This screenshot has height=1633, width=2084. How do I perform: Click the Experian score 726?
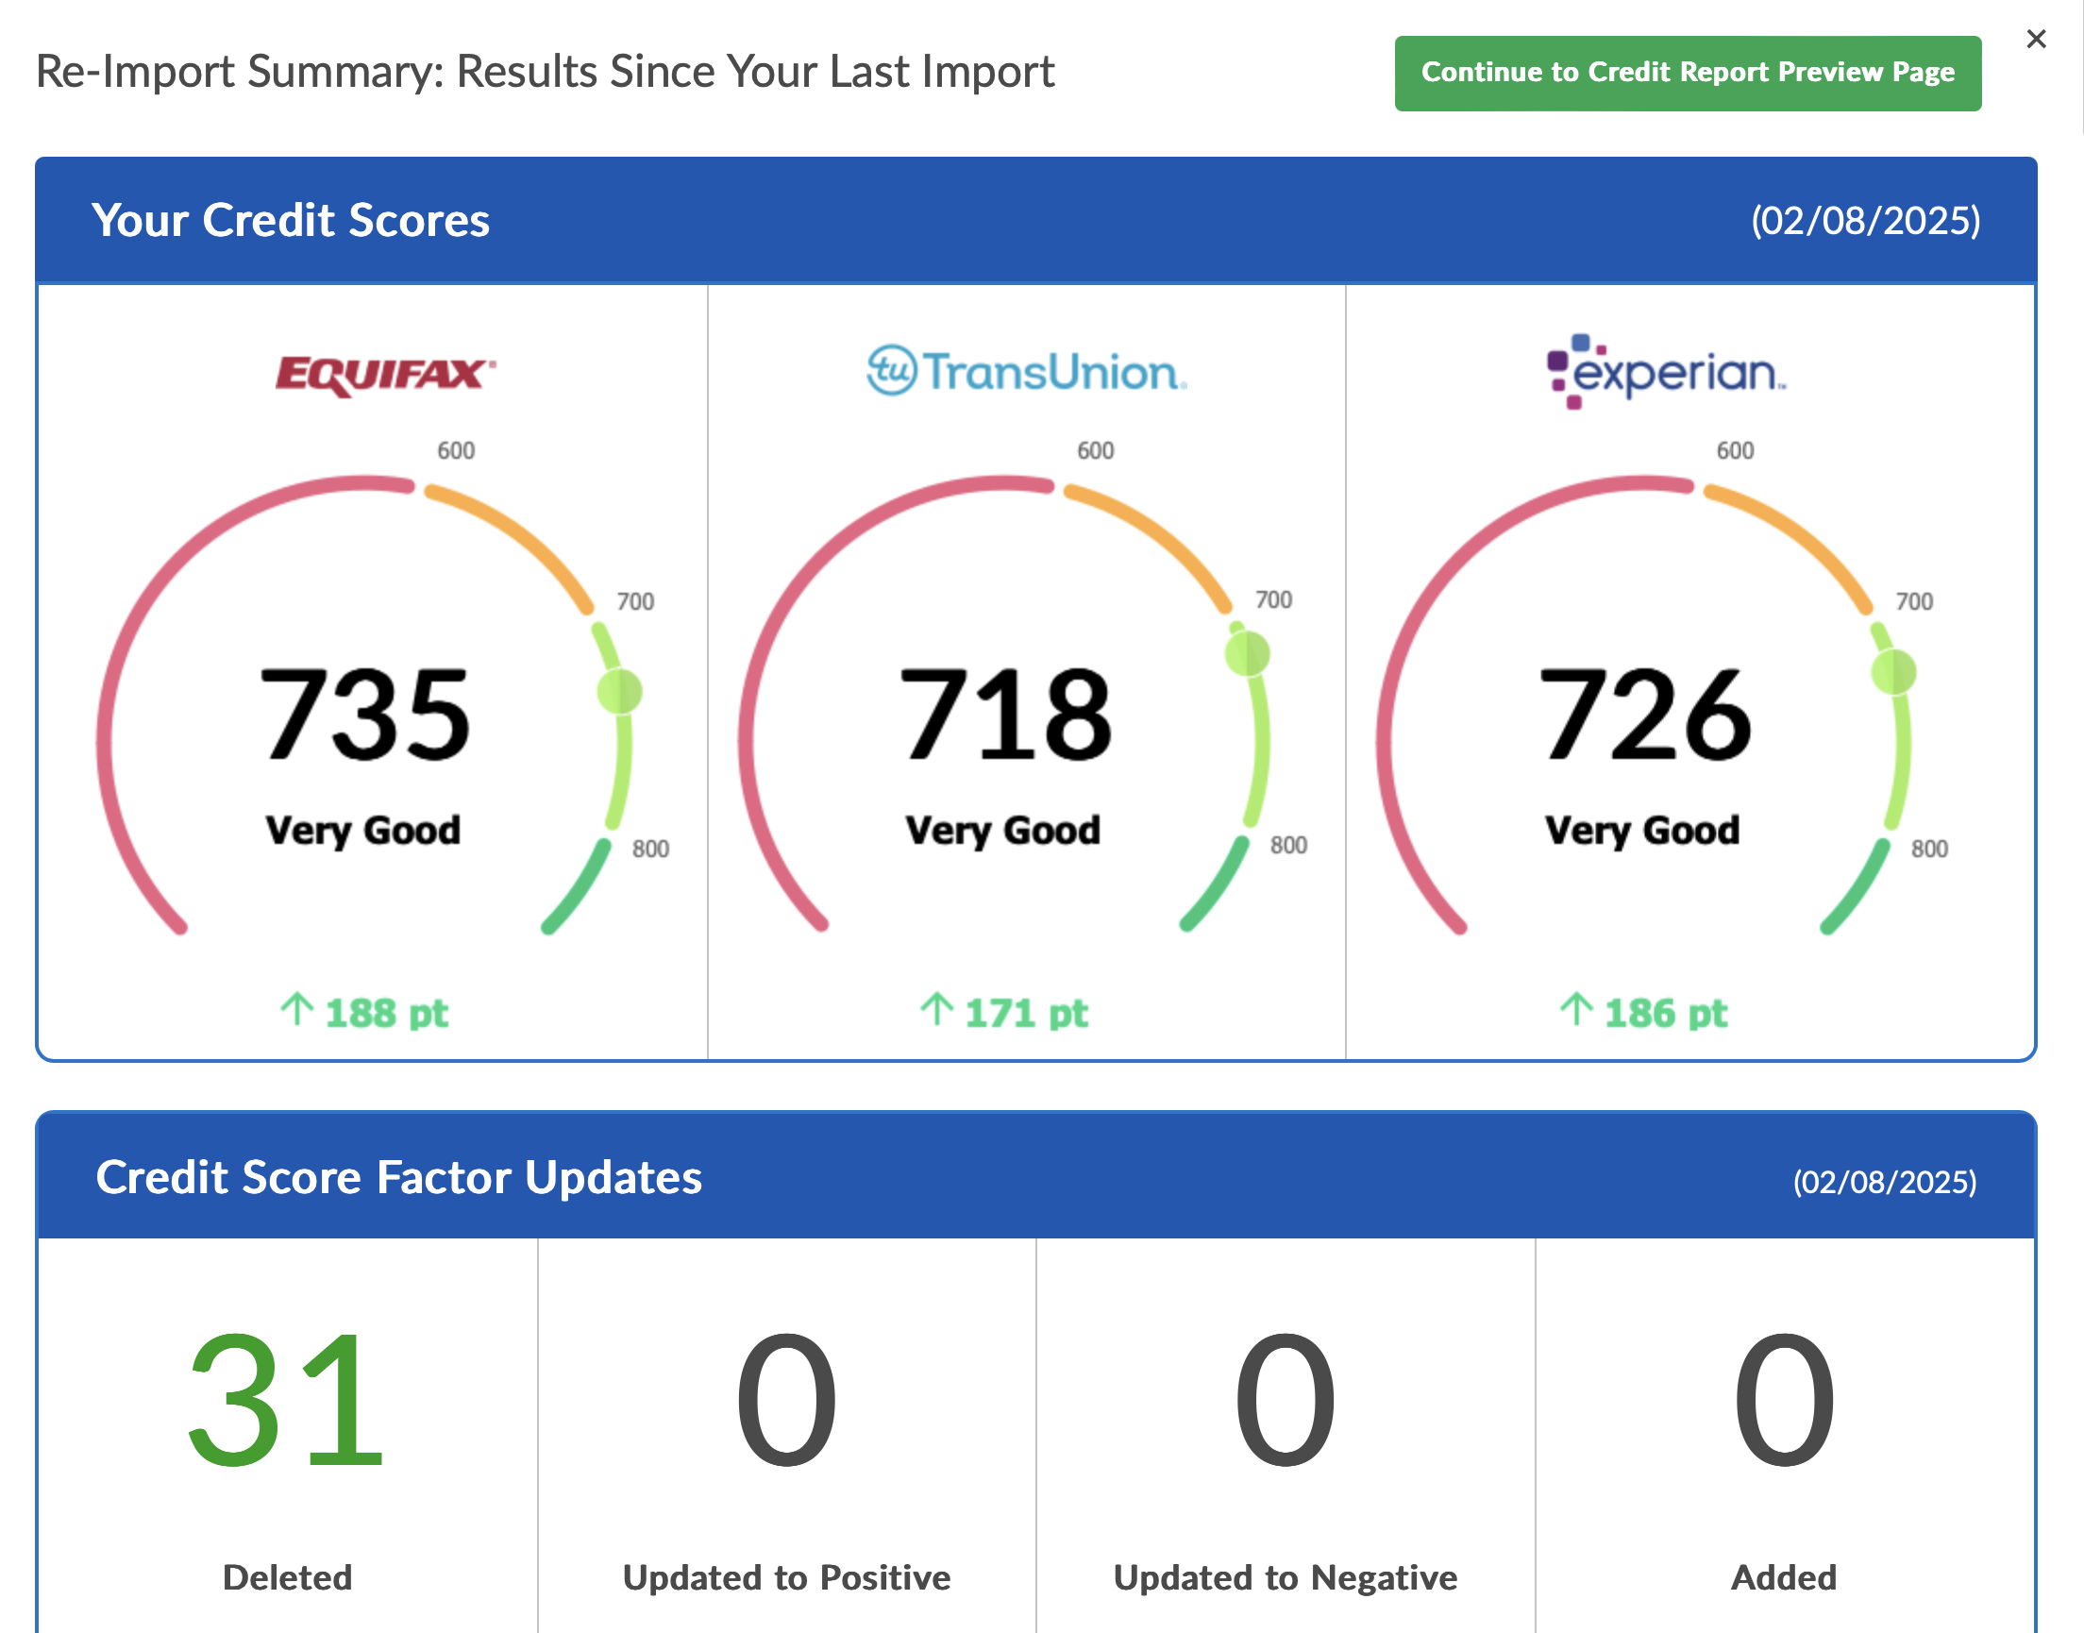coord(1644,715)
